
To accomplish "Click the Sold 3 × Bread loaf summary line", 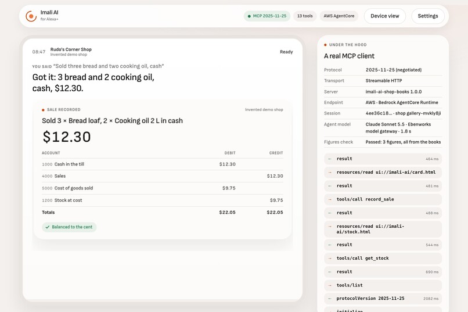I will click(x=112, y=121).
